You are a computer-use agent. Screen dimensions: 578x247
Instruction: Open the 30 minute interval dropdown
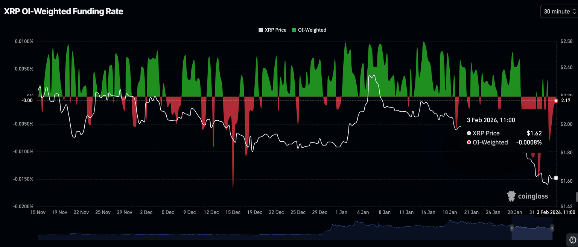click(559, 11)
